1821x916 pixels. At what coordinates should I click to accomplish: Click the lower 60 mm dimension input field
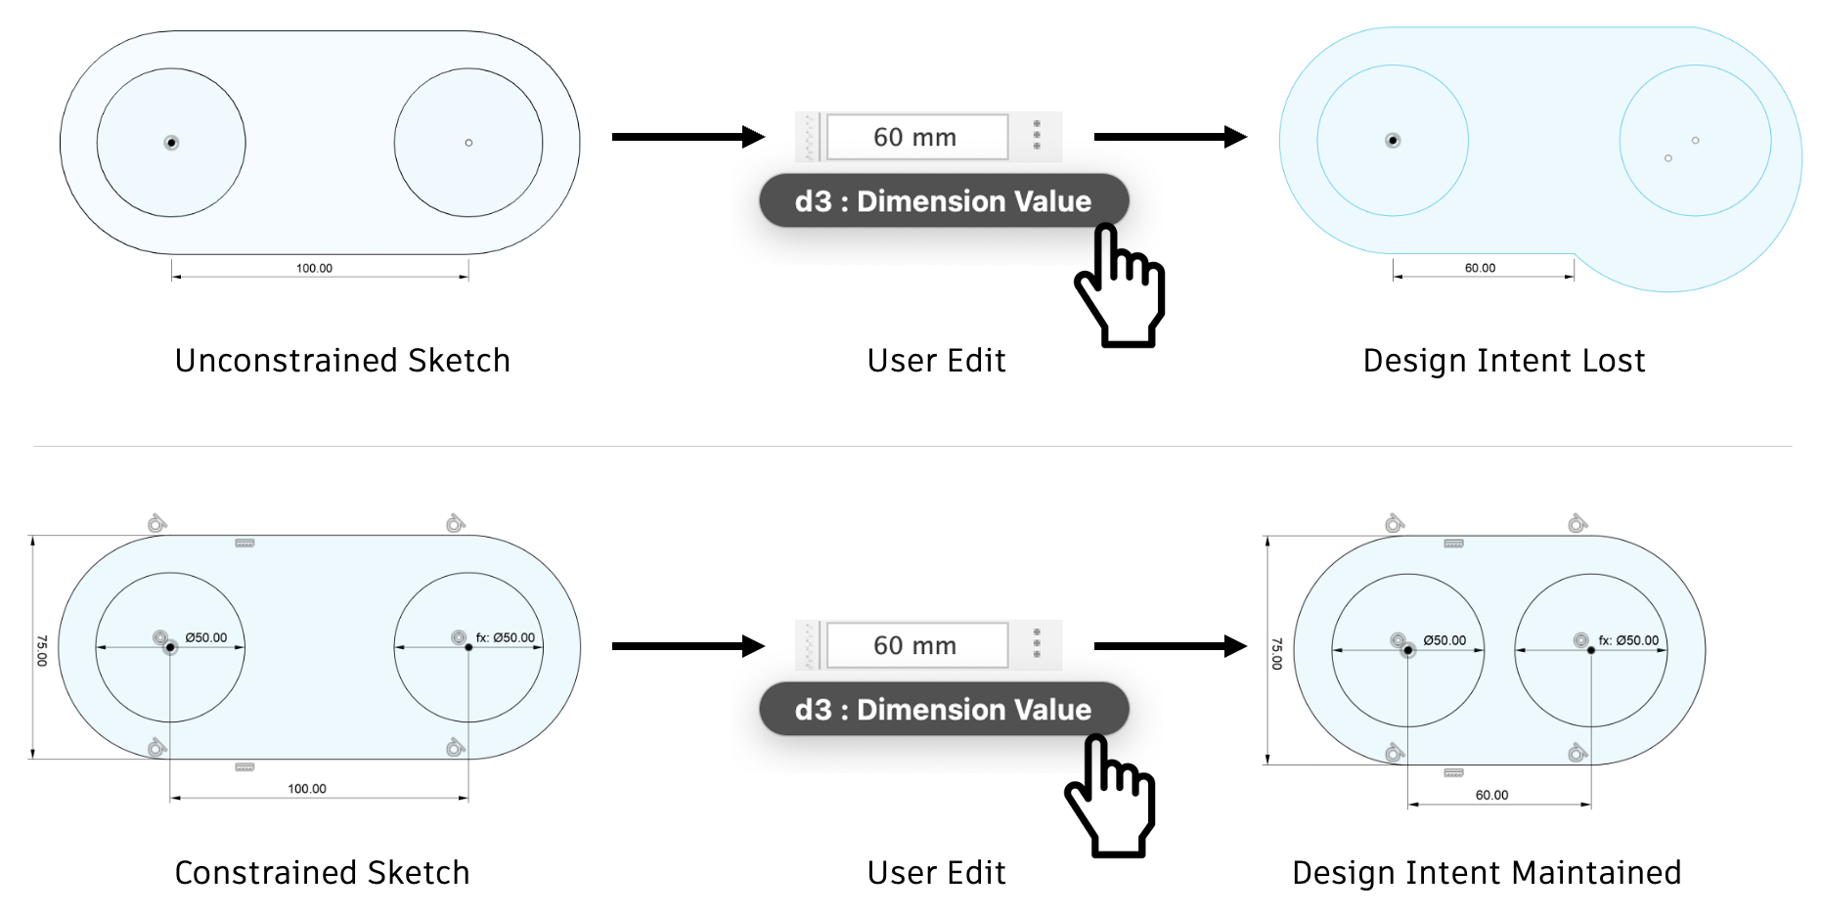tap(916, 645)
